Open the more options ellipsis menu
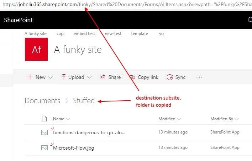 [x=199, y=77]
